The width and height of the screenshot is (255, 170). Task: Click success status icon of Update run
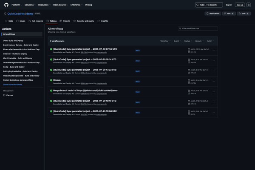click(x=51, y=80)
